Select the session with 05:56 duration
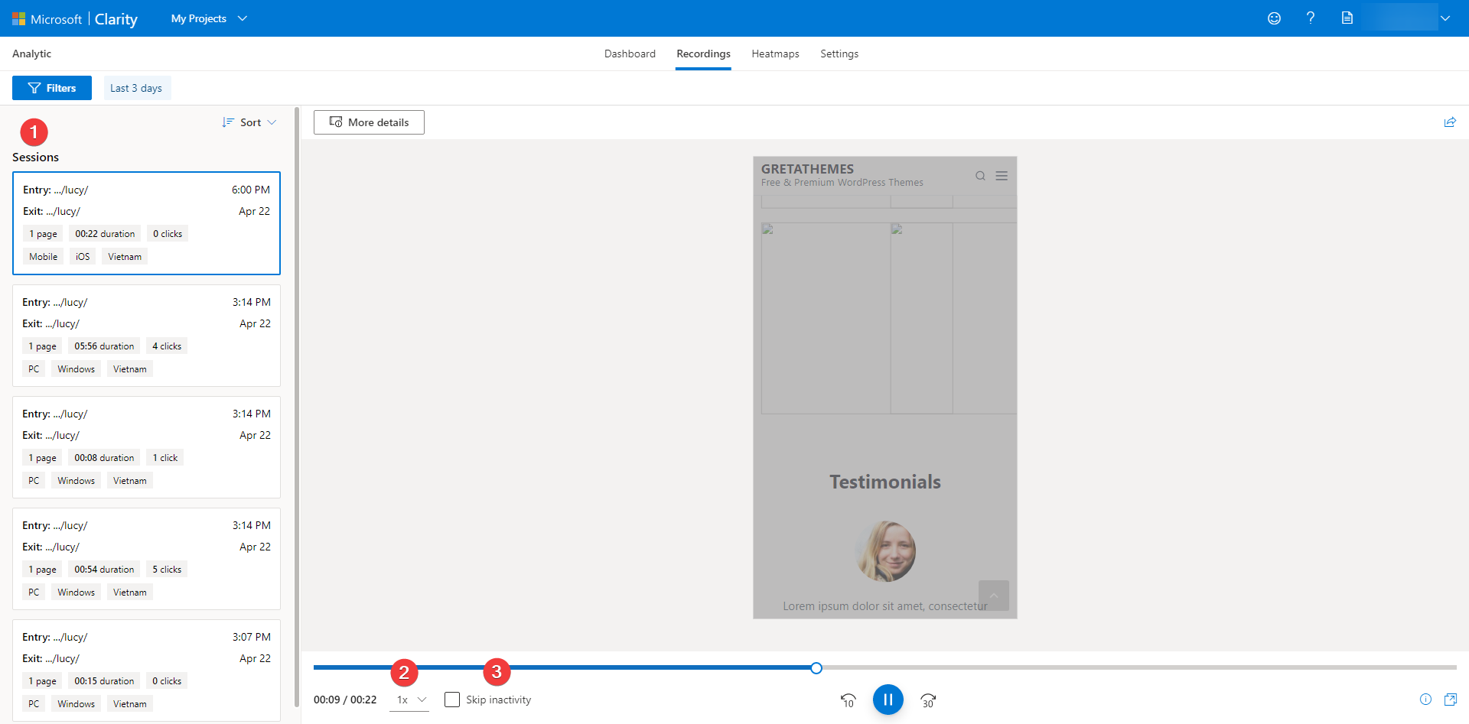Image resolution: width=1469 pixels, height=724 pixels. (x=146, y=335)
